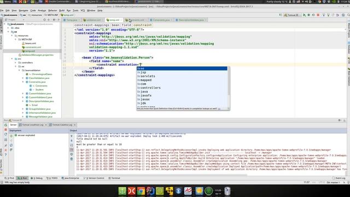Open Chrome from the dock
The image size is (350, 197).
(x=141, y=191)
